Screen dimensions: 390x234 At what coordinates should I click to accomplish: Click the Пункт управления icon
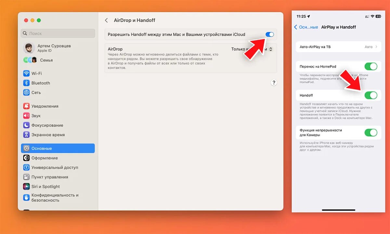pyautogui.click(x=26, y=177)
